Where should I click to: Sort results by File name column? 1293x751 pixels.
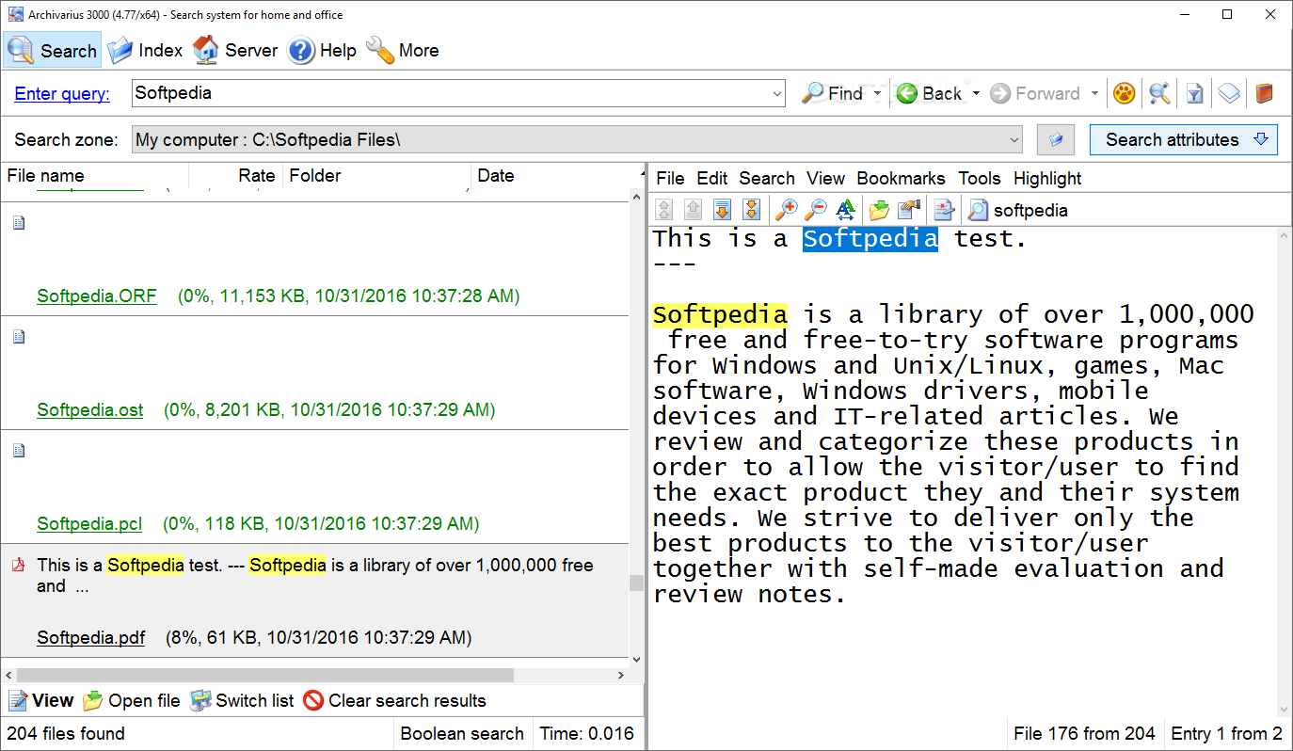click(x=94, y=175)
